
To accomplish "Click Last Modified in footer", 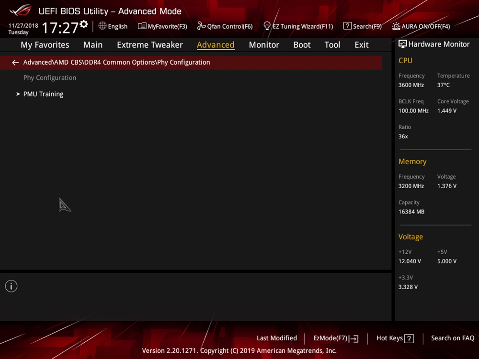I will coord(277,338).
